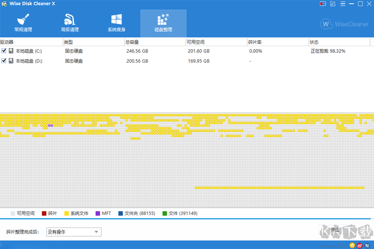Click the 0.00% fragmentation rate cell
The width and height of the screenshot is (374, 249).
tap(256, 51)
